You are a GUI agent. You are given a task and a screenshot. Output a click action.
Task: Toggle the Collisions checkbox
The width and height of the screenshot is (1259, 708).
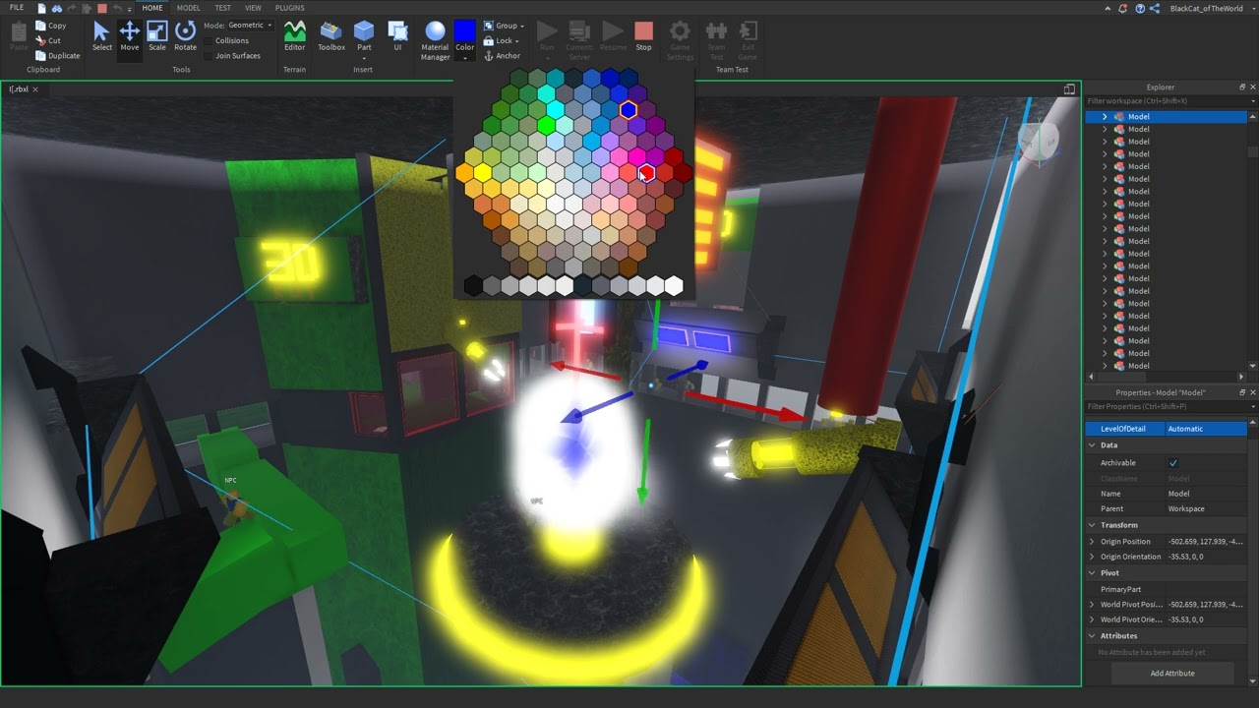[x=210, y=41]
